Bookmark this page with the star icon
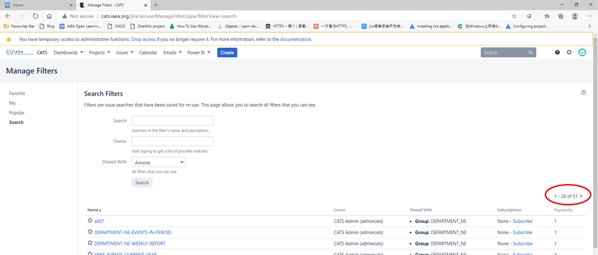This screenshot has width=598, height=255. pos(514,16)
